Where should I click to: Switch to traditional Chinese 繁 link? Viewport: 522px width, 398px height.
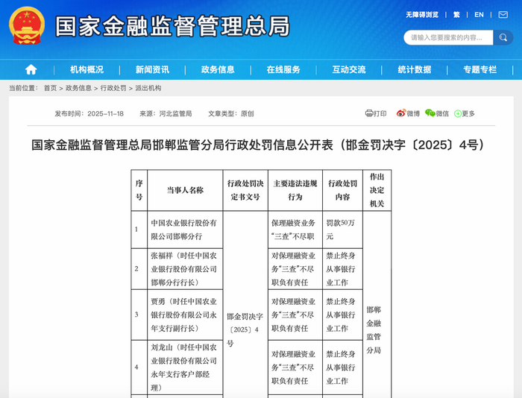456,15
